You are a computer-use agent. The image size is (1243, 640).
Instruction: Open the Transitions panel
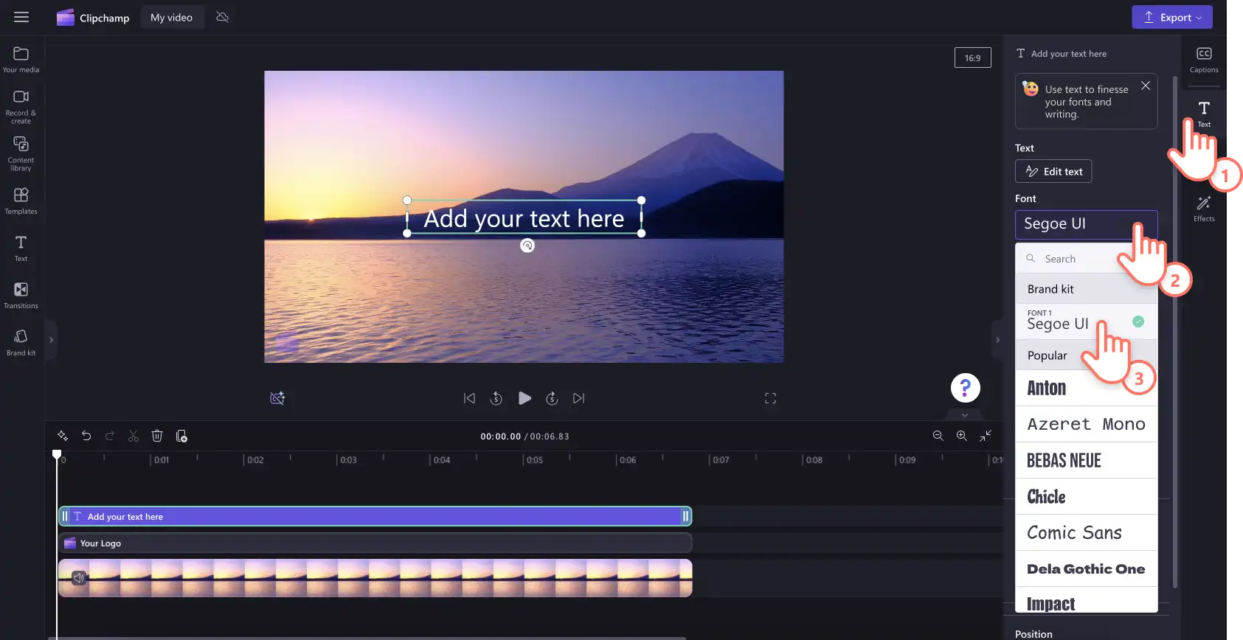pyautogui.click(x=21, y=296)
